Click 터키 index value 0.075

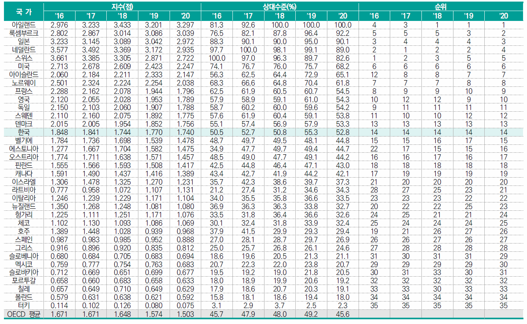185,305
